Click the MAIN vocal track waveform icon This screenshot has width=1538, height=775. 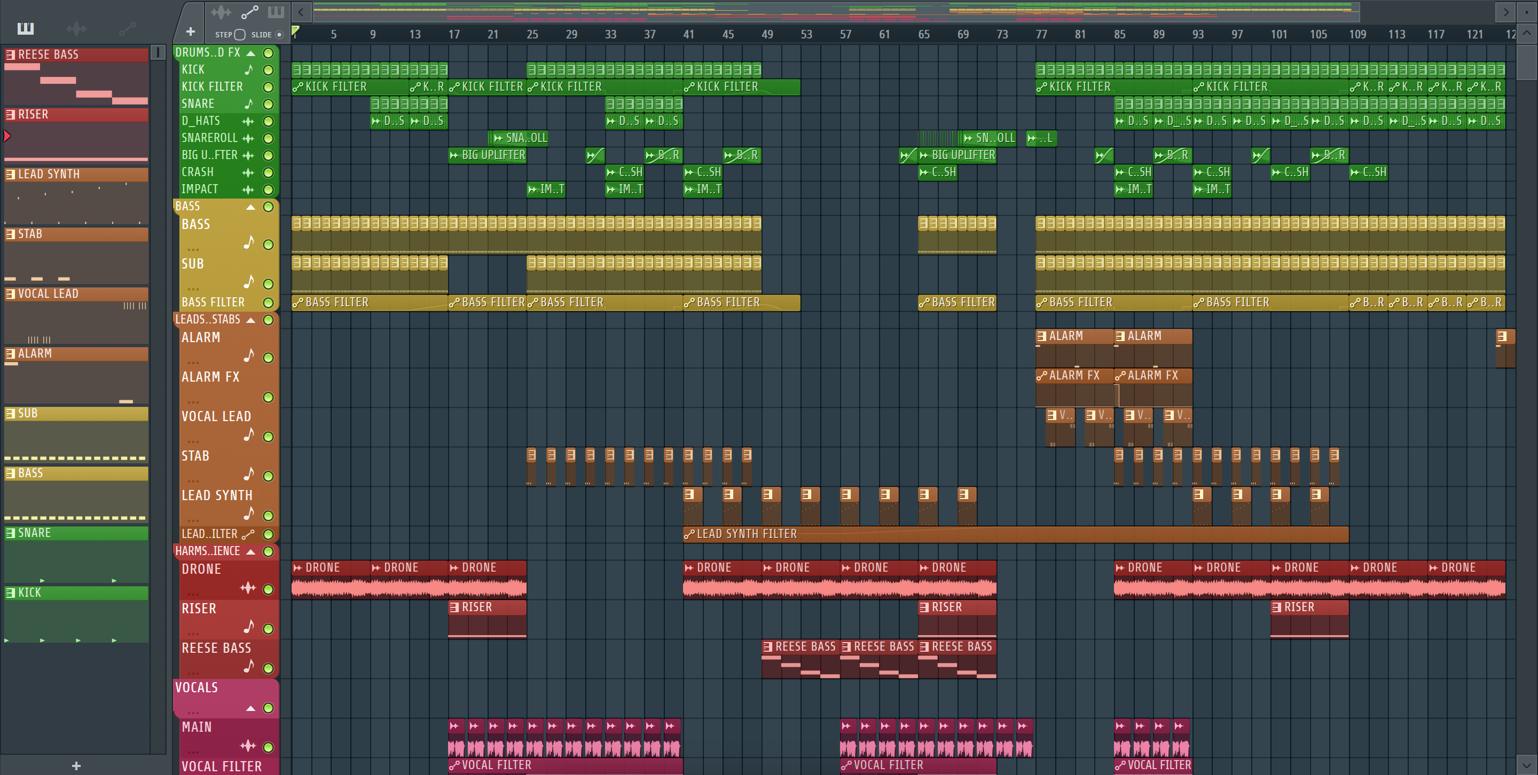click(248, 746)
